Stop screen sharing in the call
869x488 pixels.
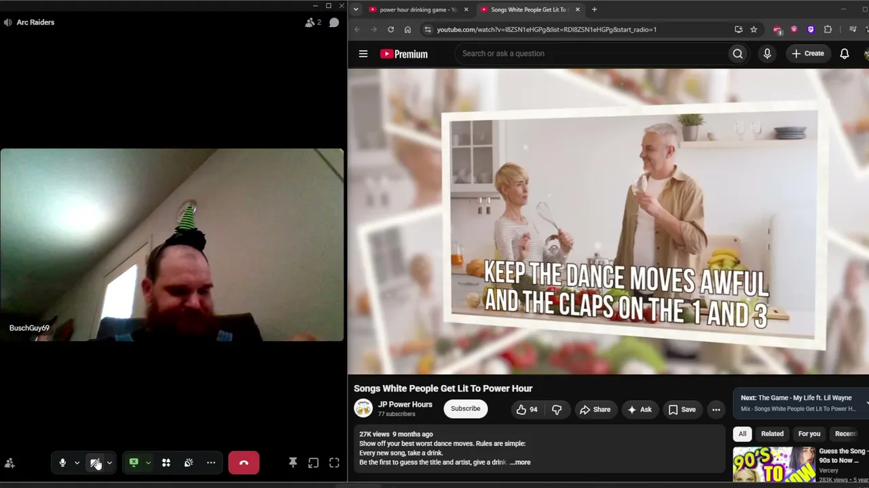coord(134,463)
